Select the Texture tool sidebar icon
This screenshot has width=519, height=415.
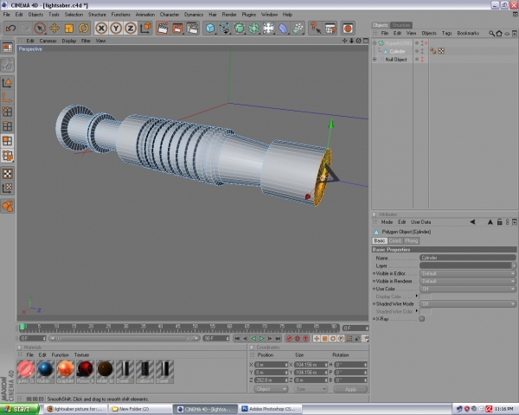[x=7, y=174]
